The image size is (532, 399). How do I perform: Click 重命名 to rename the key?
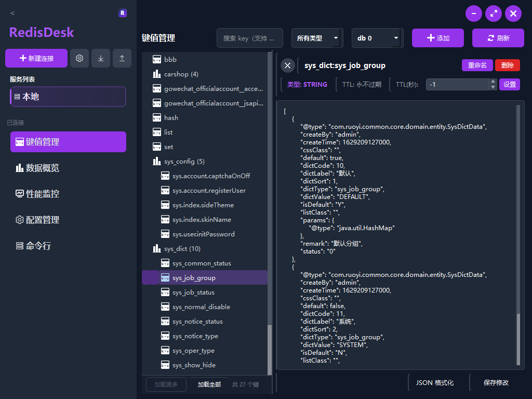point(477,65)
